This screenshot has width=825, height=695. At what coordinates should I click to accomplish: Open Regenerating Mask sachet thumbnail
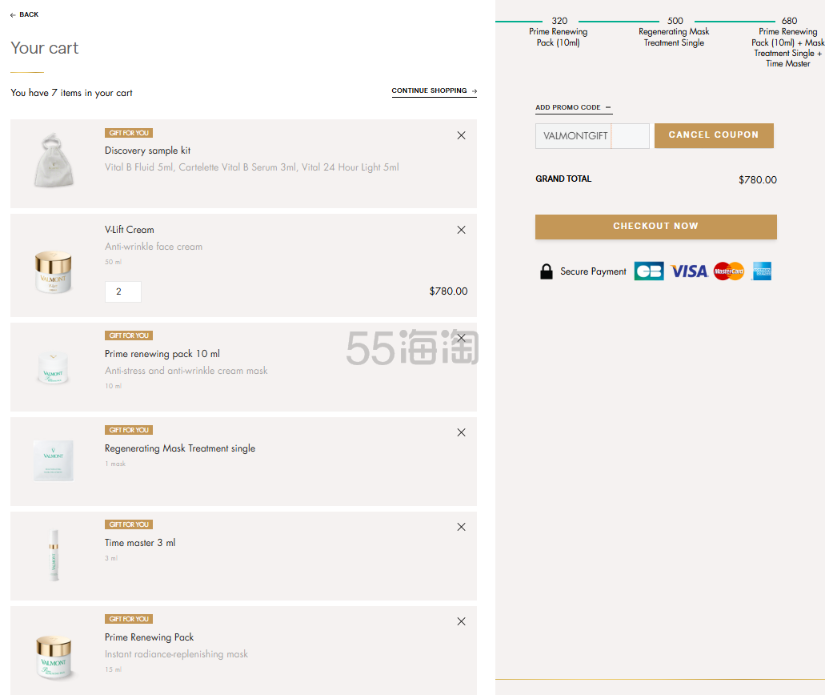pos(53,460)
